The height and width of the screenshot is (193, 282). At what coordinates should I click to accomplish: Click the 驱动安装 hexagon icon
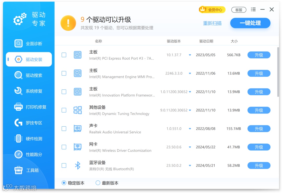click(18, 59)
